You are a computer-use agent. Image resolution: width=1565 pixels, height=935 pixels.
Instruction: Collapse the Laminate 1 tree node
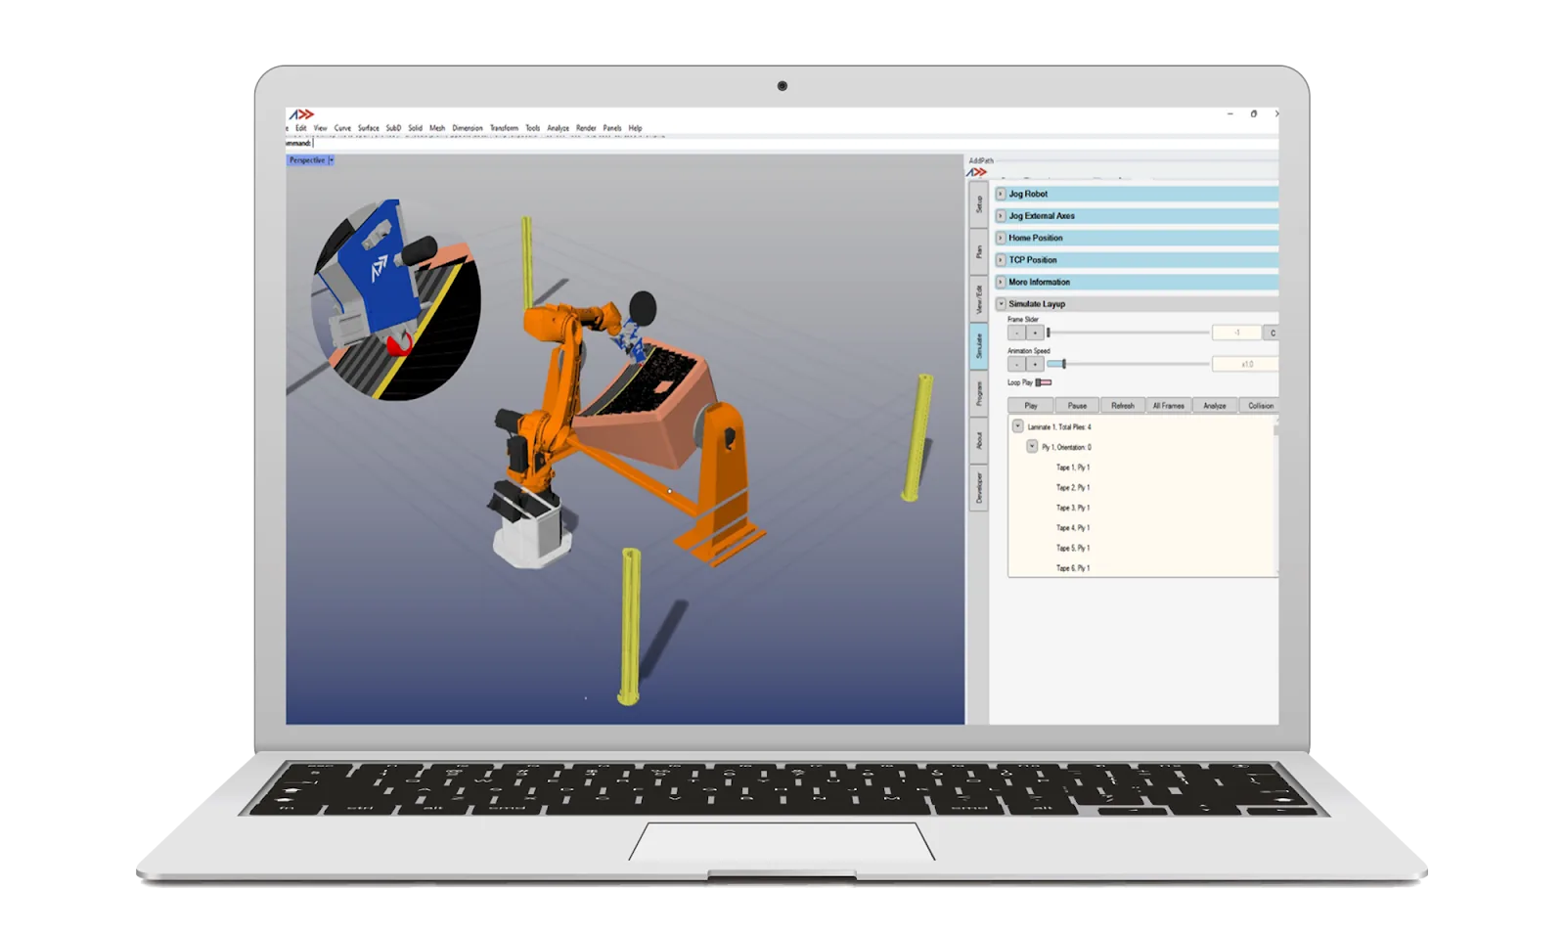(x=1018, y=426)
